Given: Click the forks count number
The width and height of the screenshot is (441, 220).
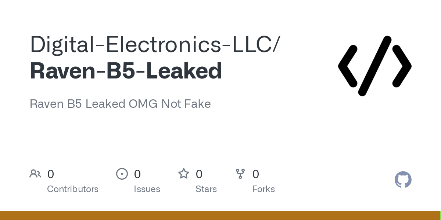Looking at the screenshot, I should click(x=256, y=174).
